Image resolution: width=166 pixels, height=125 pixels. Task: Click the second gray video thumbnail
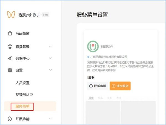[138, 113]
